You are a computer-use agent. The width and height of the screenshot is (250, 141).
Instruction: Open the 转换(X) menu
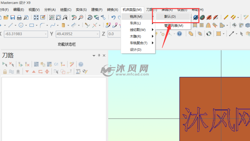point(112,10)
